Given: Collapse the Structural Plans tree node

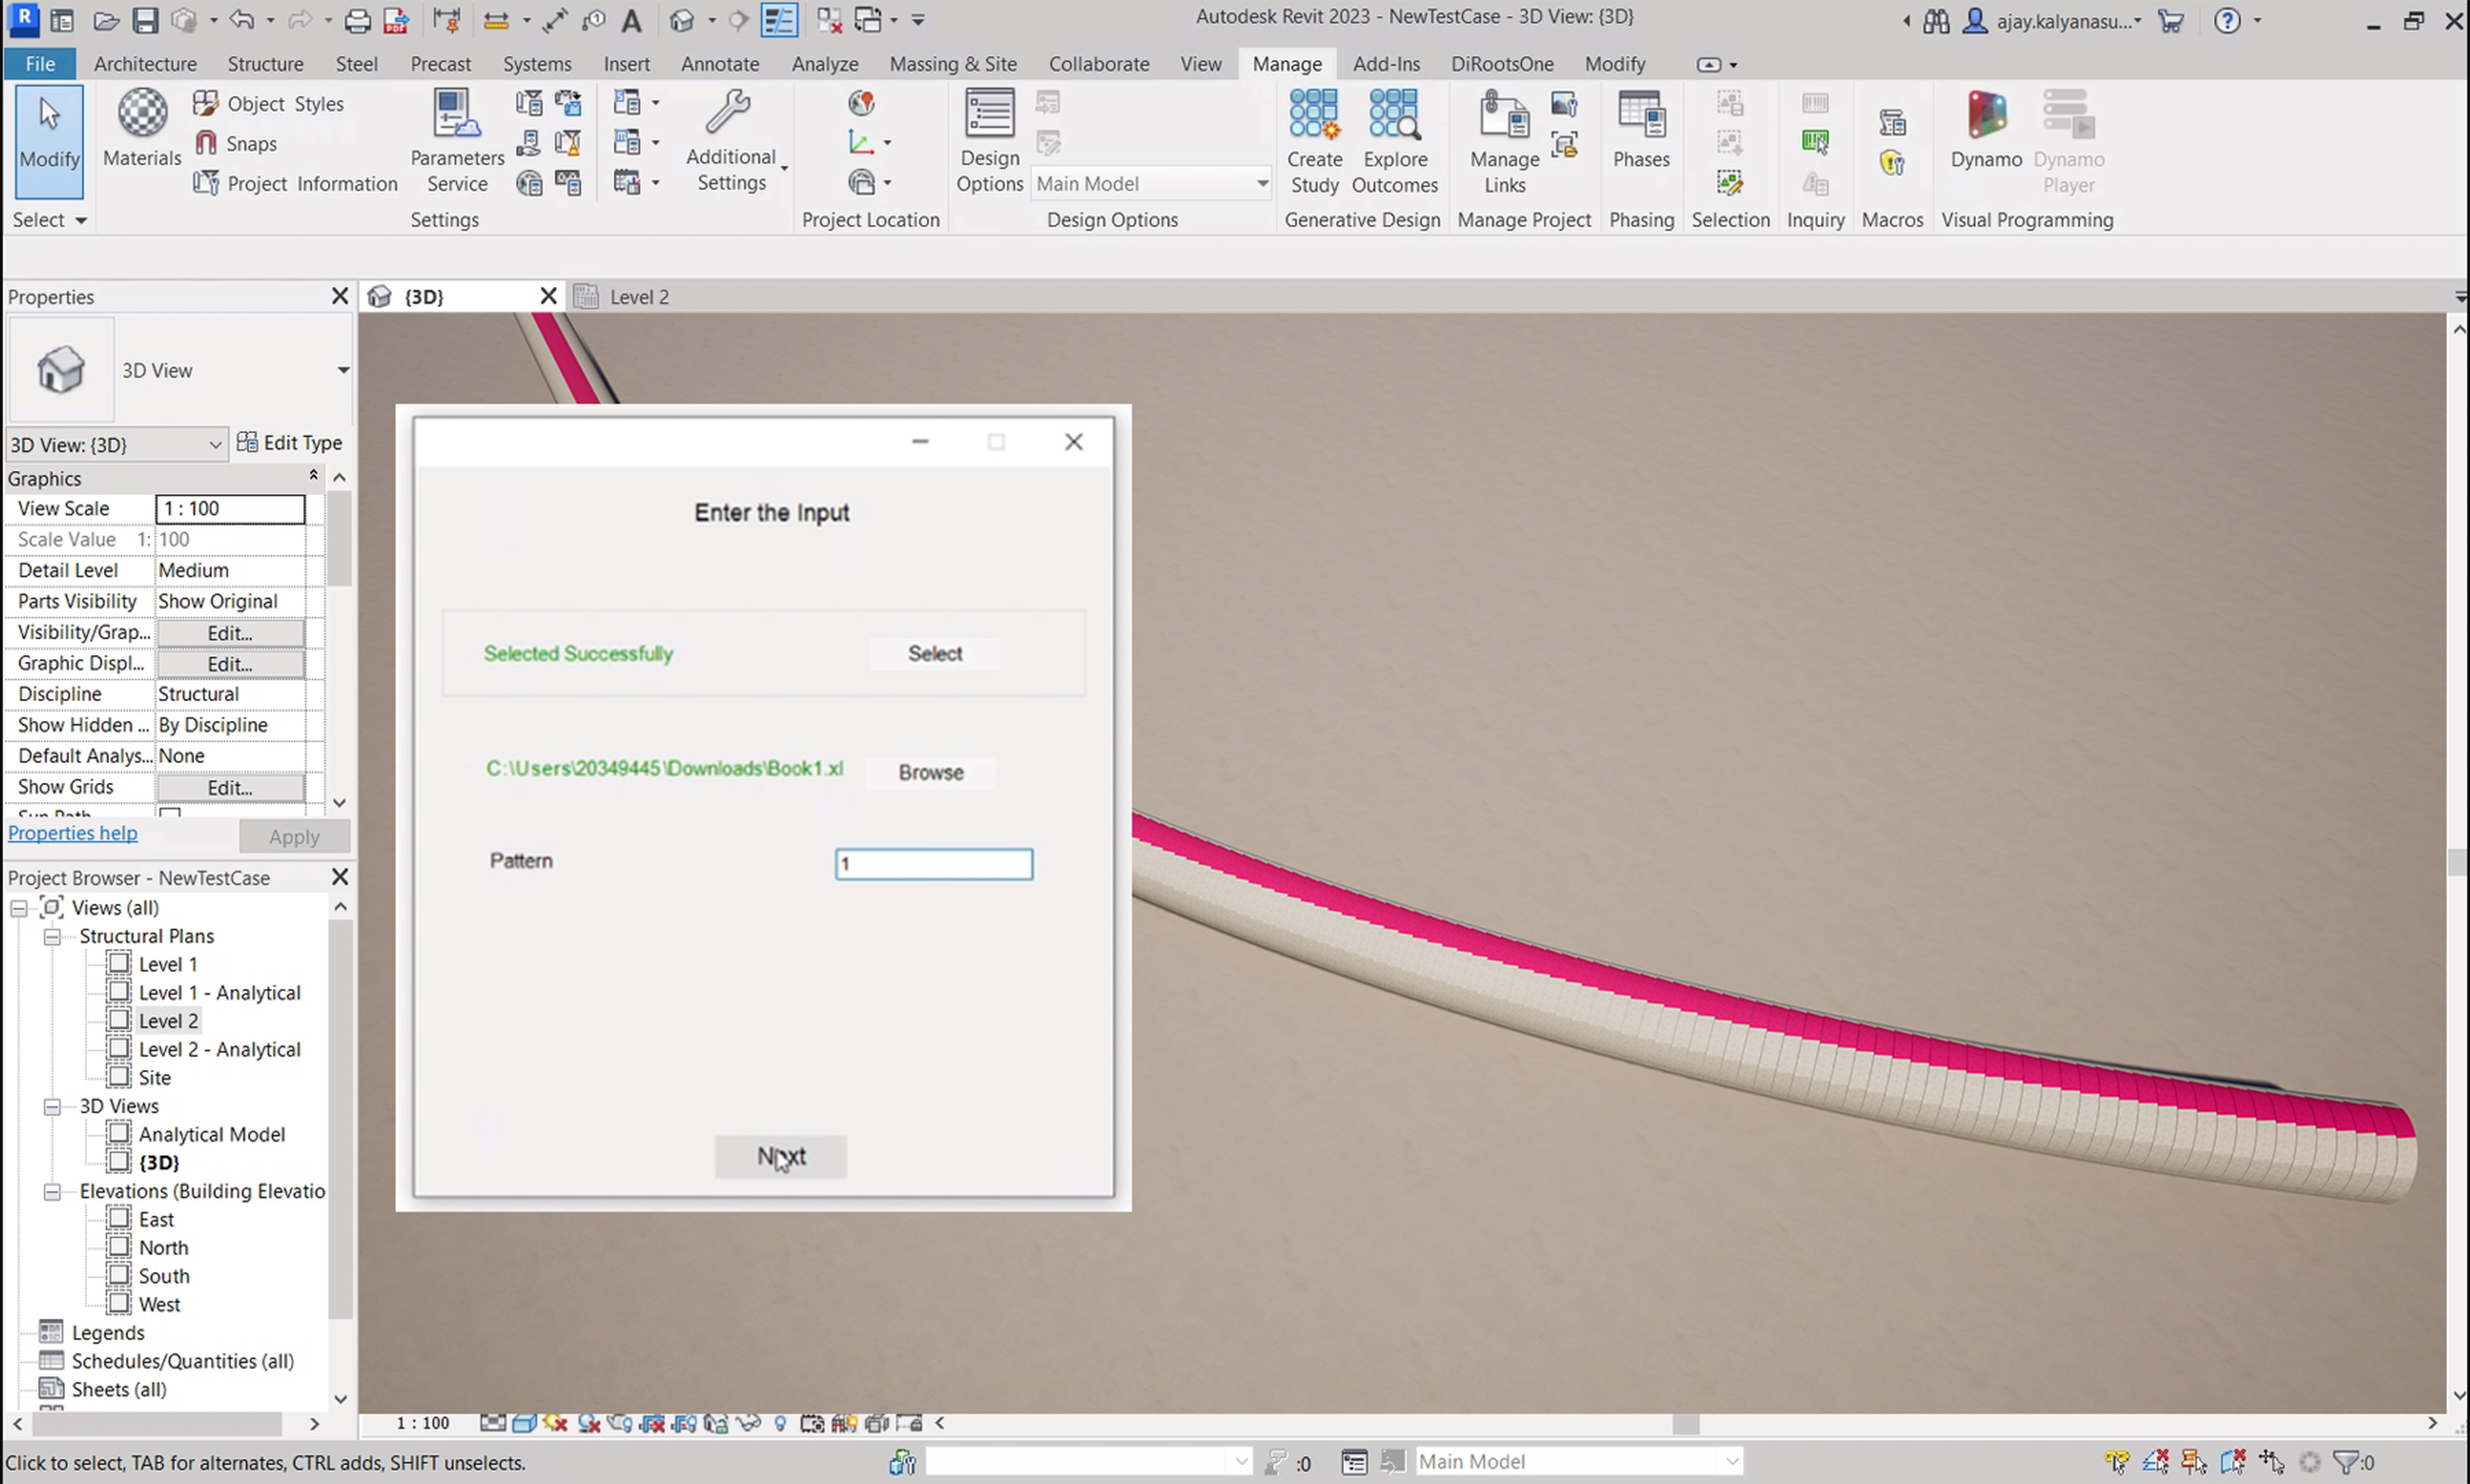Looking at the screenshot, I should coord(52,937).
